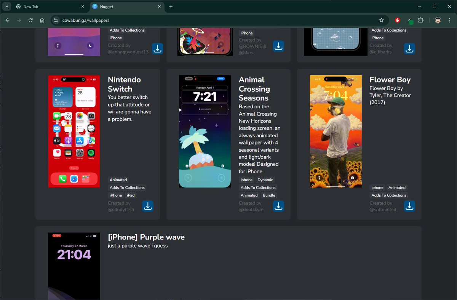Click the iPad tag on Nintendo Switch

point(131,195)
